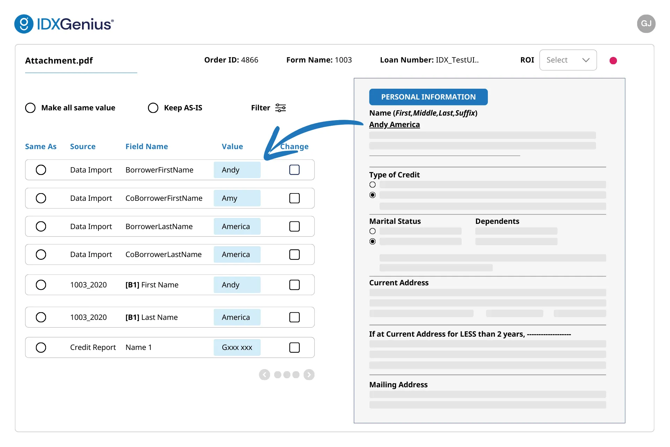Sort by Field Name column header

(x=147, y=146)
